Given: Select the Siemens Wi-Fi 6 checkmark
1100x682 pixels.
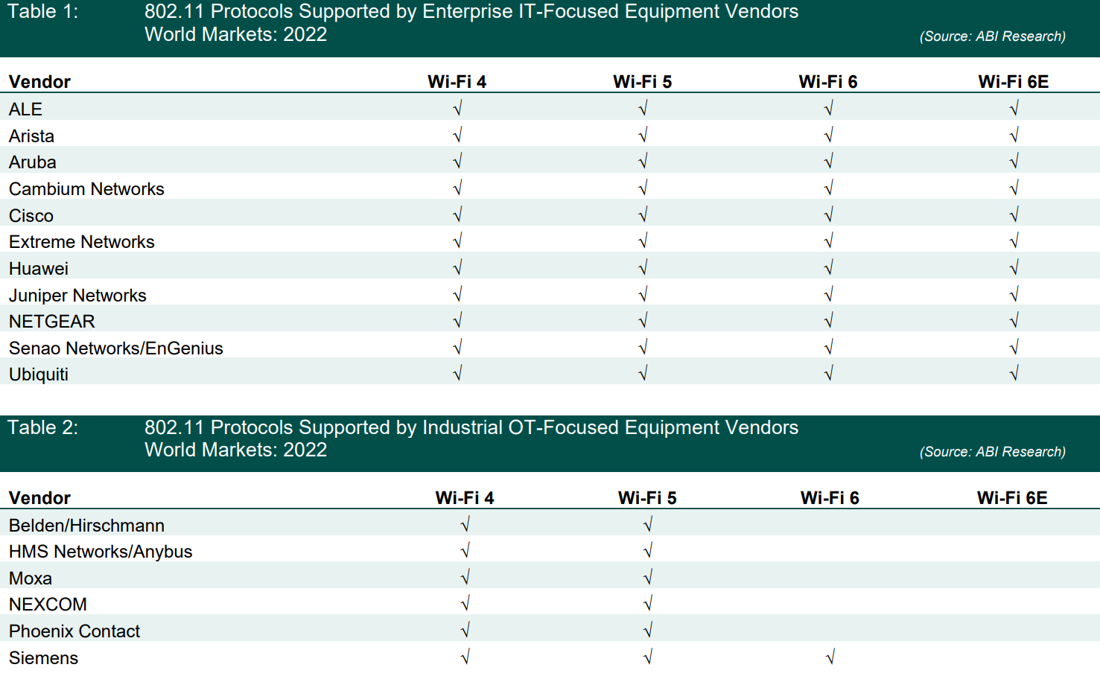Looking at the screenshot, I should coord(830,657).
